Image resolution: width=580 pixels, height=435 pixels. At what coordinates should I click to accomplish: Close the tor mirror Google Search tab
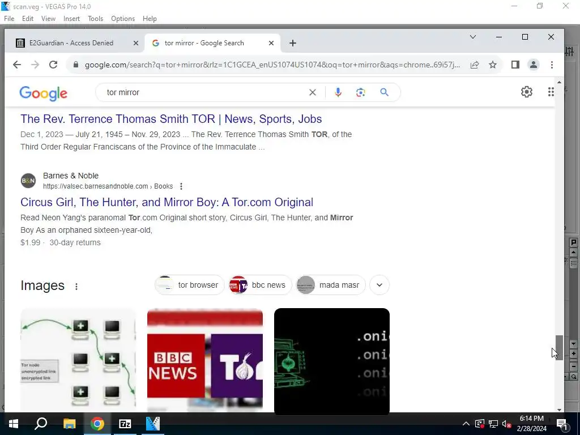pos(271,43)
